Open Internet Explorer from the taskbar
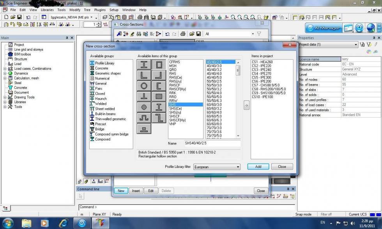Viewport: 382px width, 229px height. click(x=63, y=223)
